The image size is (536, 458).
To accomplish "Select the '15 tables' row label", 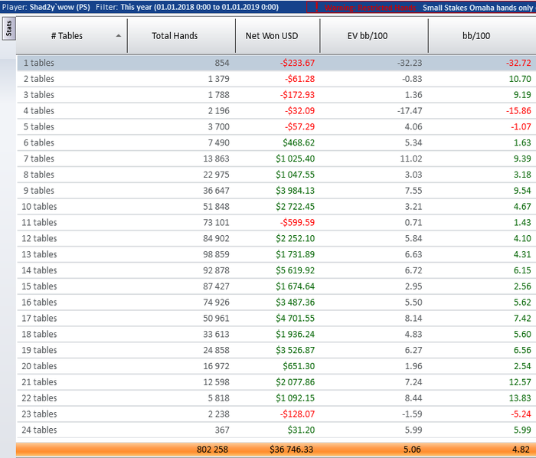I will point(39,286).
